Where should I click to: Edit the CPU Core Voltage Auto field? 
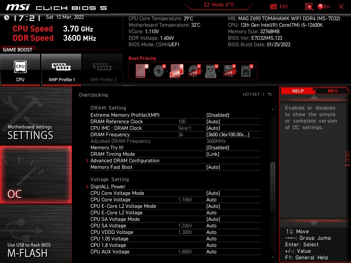tap(211, 200)
